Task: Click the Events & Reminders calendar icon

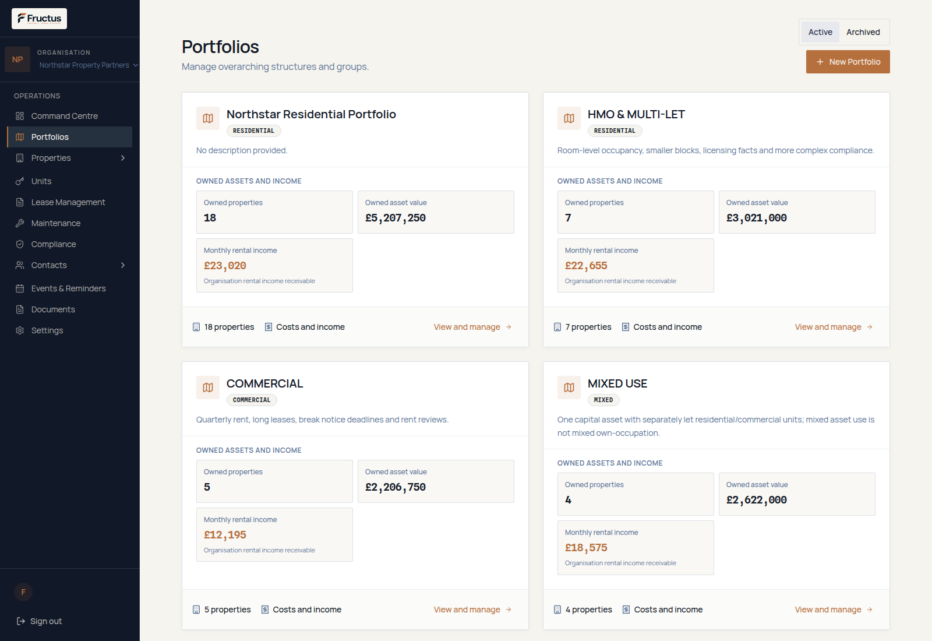Action: 20,288
